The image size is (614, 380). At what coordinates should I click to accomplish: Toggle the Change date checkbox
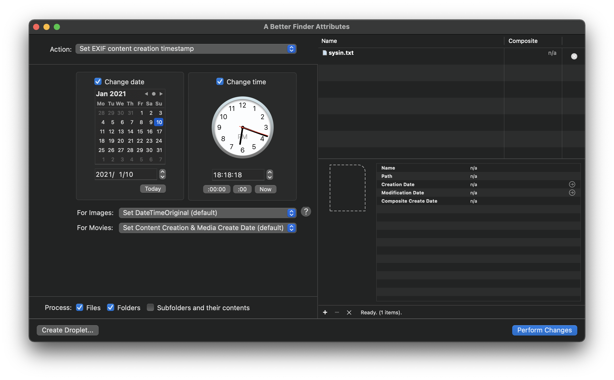(98, 81)
